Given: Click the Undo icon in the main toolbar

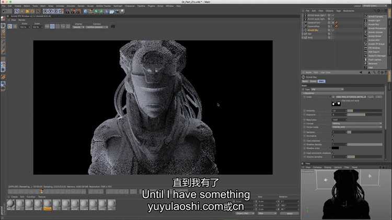Looking at the screenshot, I should pos(4,11).
